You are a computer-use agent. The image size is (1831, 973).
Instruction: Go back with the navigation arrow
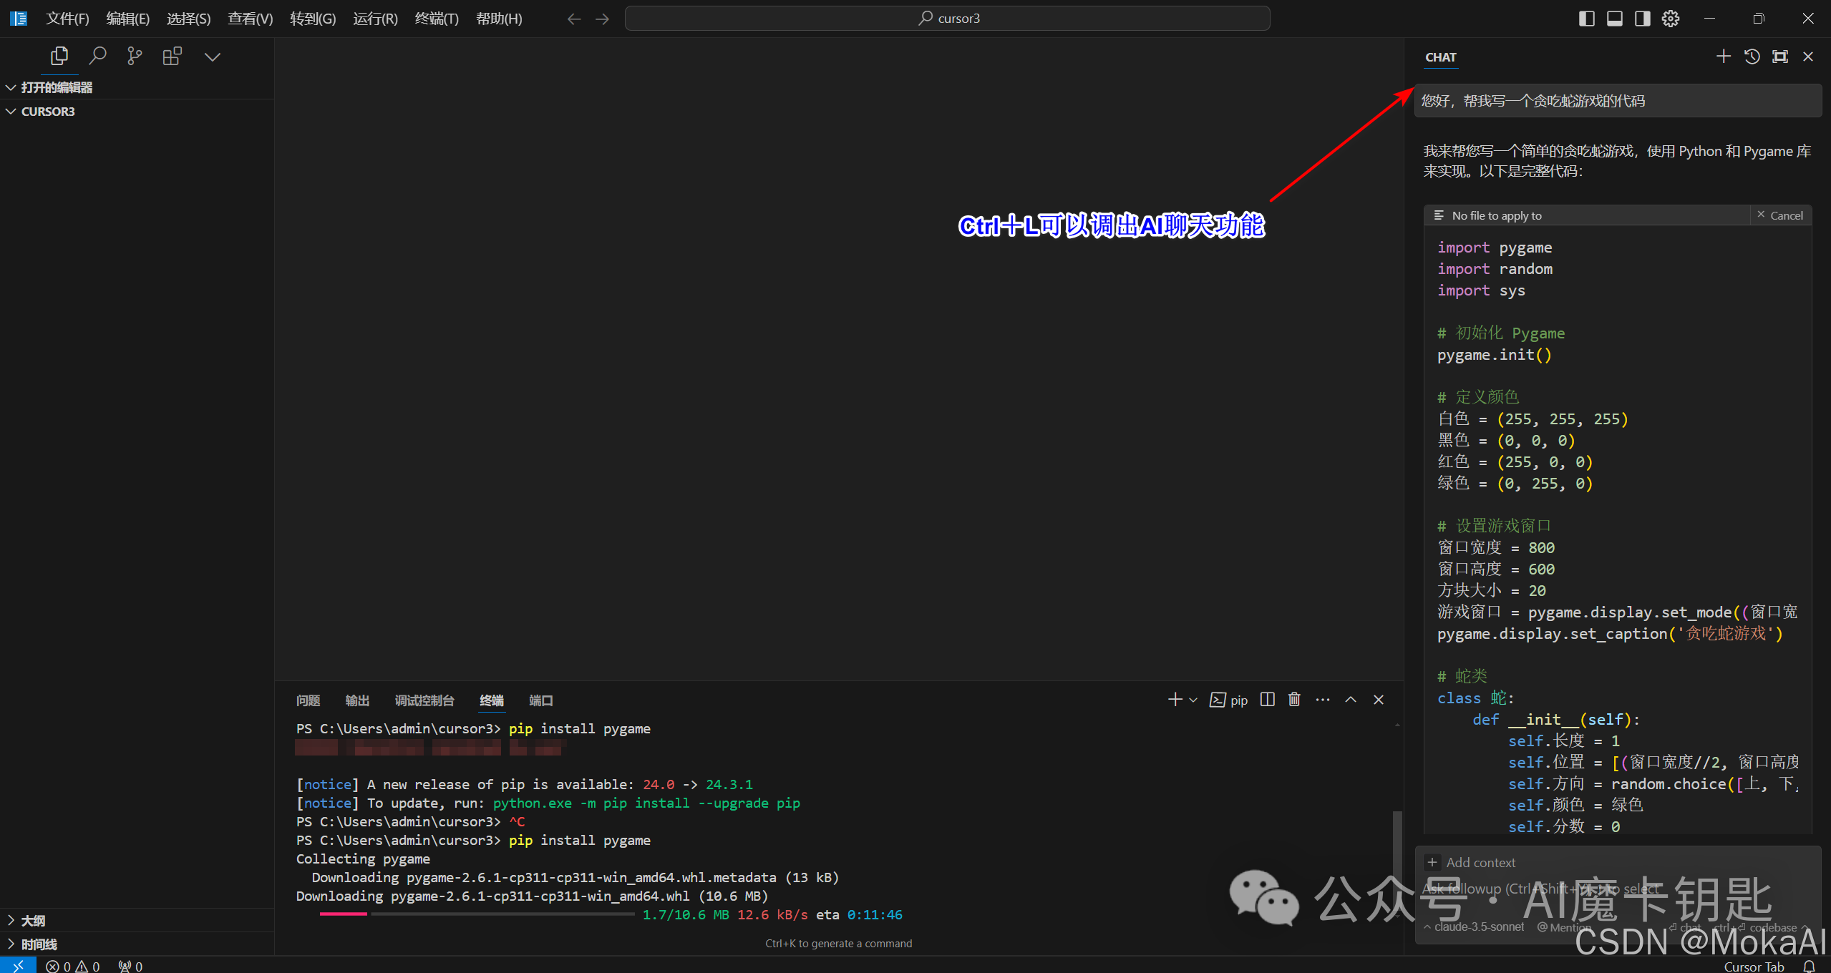(574, 19)
